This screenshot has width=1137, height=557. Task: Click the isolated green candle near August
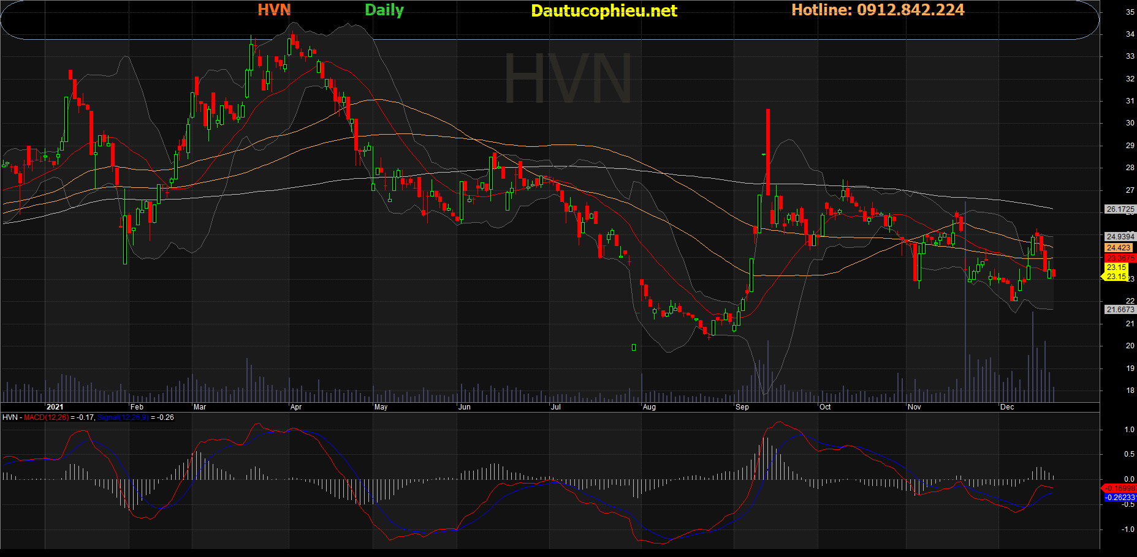[634, 348]
